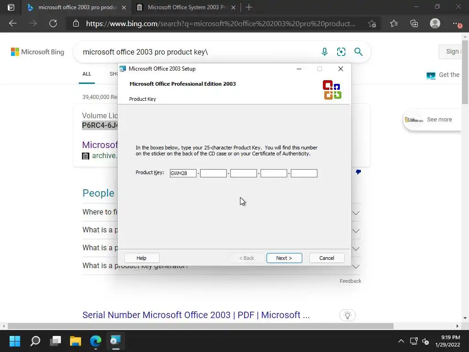The width and height of the screenshot is (469, 352).
Task: Open the tab actions menu icon
Action: click(11, 7)
